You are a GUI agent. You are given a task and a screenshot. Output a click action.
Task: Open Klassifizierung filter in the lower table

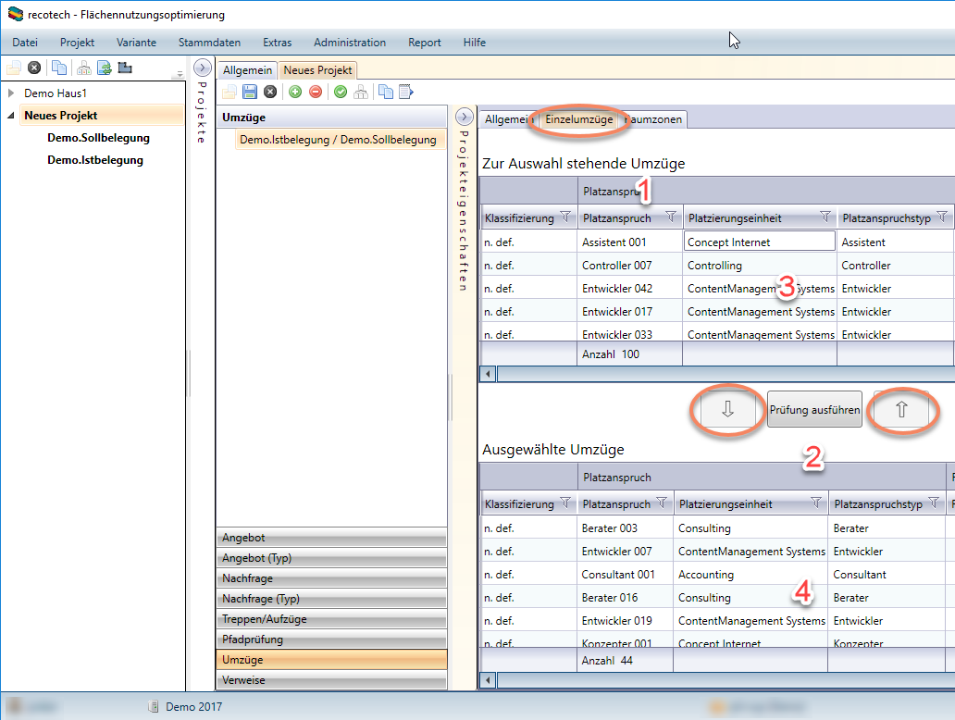point(564,503)
